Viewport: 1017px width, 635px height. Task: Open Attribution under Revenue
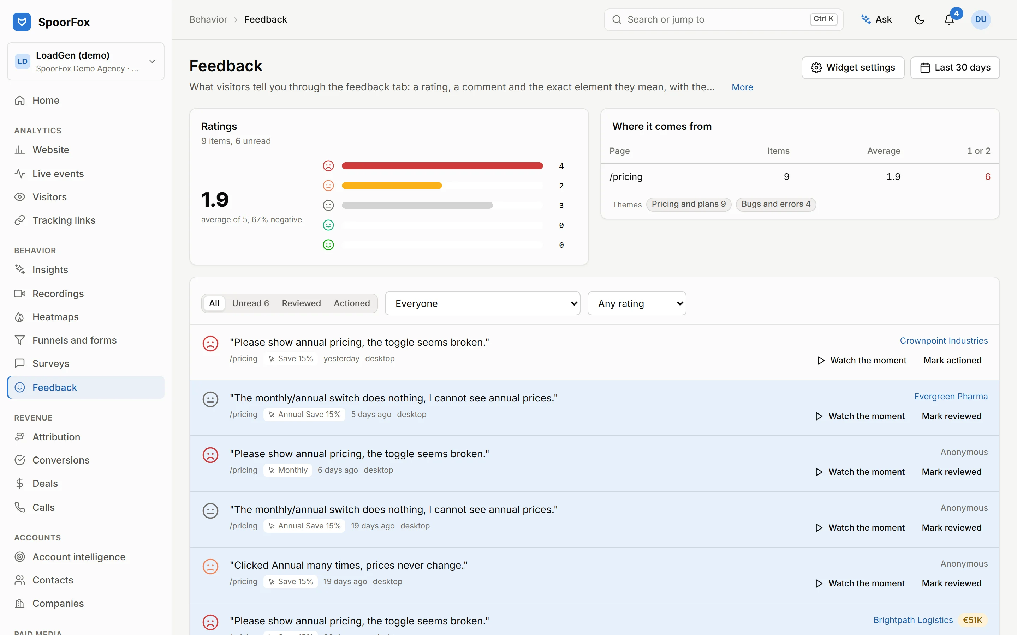coord(86,437)
